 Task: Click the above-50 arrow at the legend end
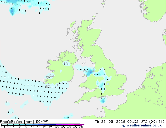[83, 125]
